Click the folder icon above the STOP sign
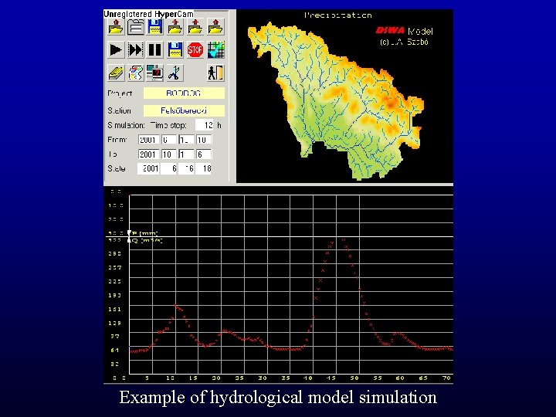Screen dimensions: 556x417 click(195, 27)
